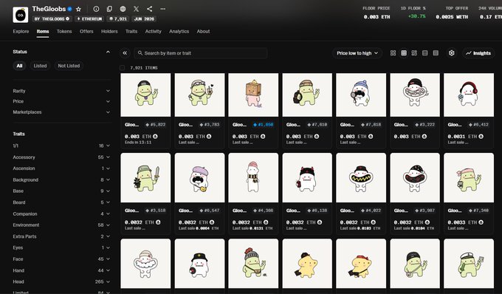The image size is (502, 294).
Task: Select the All status filter pill
Action: (x=19, y=66)
